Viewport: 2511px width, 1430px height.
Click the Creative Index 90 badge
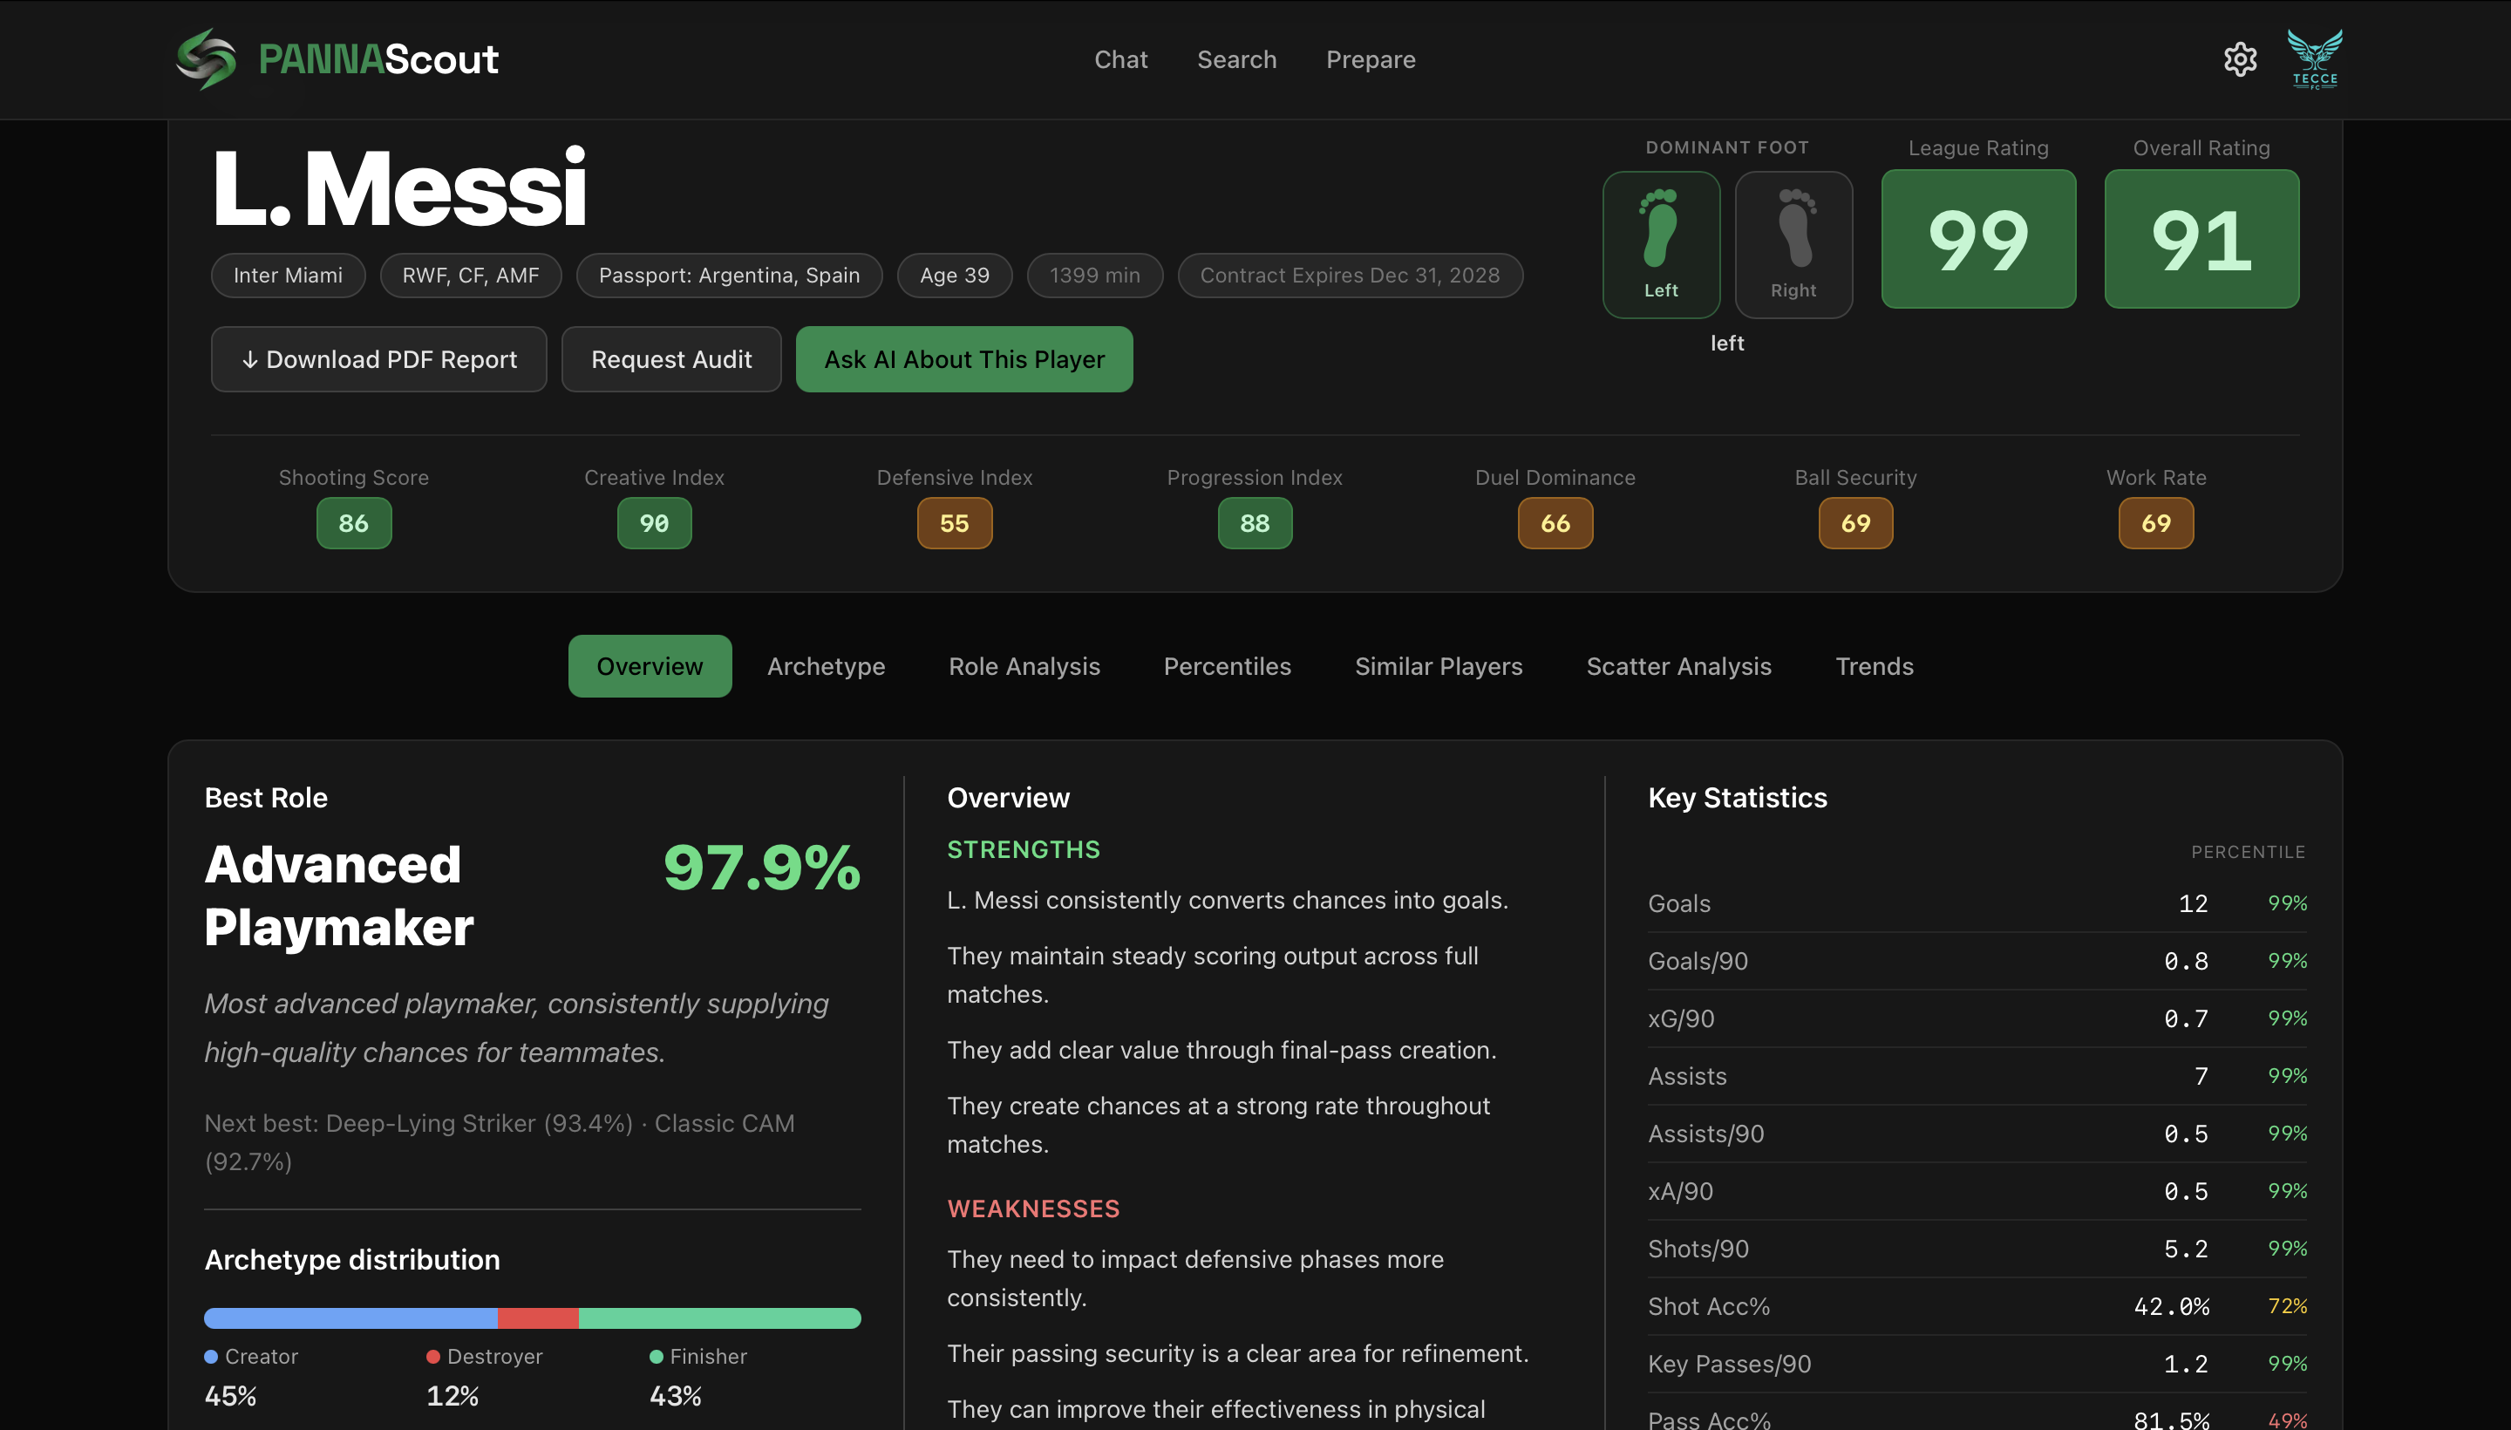pos(654,523)
